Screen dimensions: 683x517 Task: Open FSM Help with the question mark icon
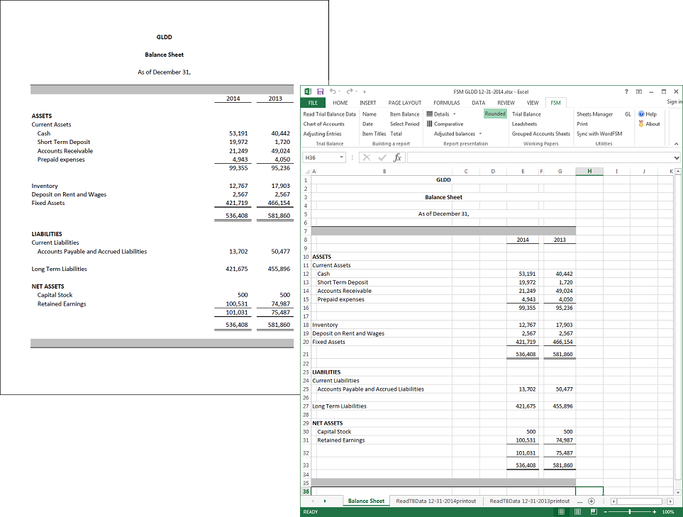[x=641, y=114]
